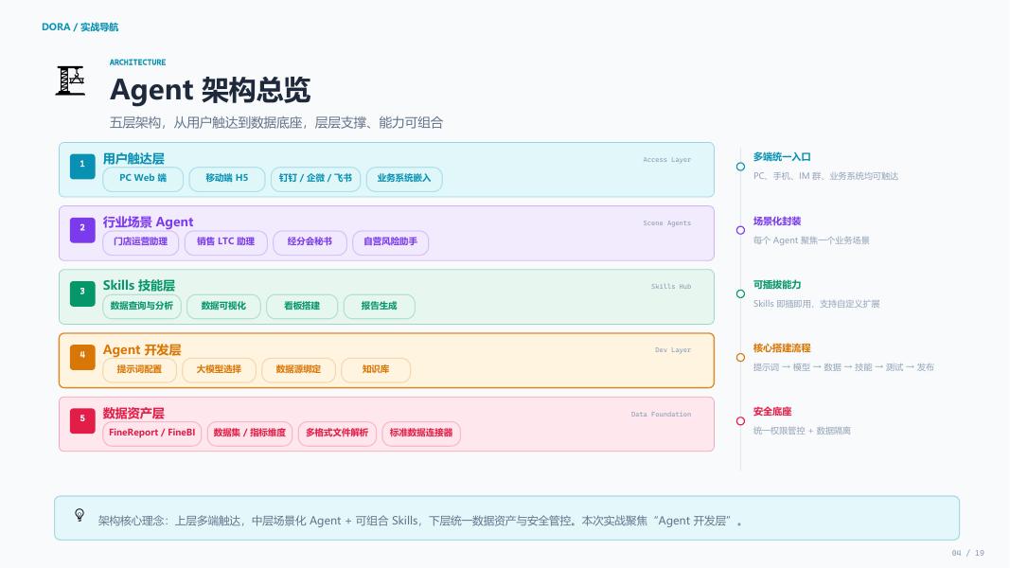
Task: Click the 统一权限管控 + 数据隔离 text
Action: point(802,431)
